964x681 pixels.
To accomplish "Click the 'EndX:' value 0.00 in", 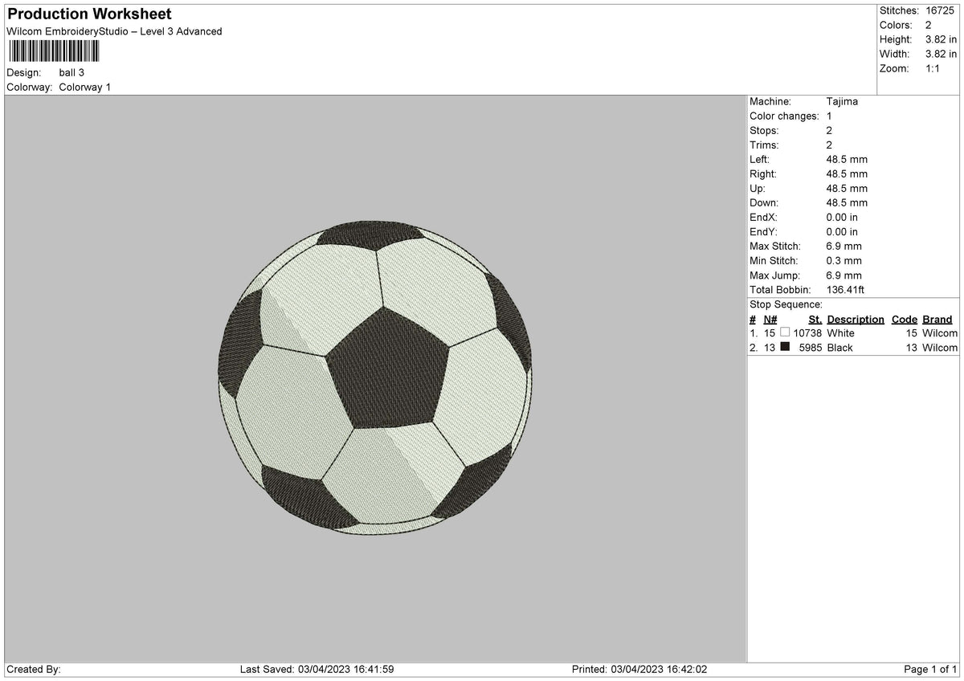I will tap(842, 217).
